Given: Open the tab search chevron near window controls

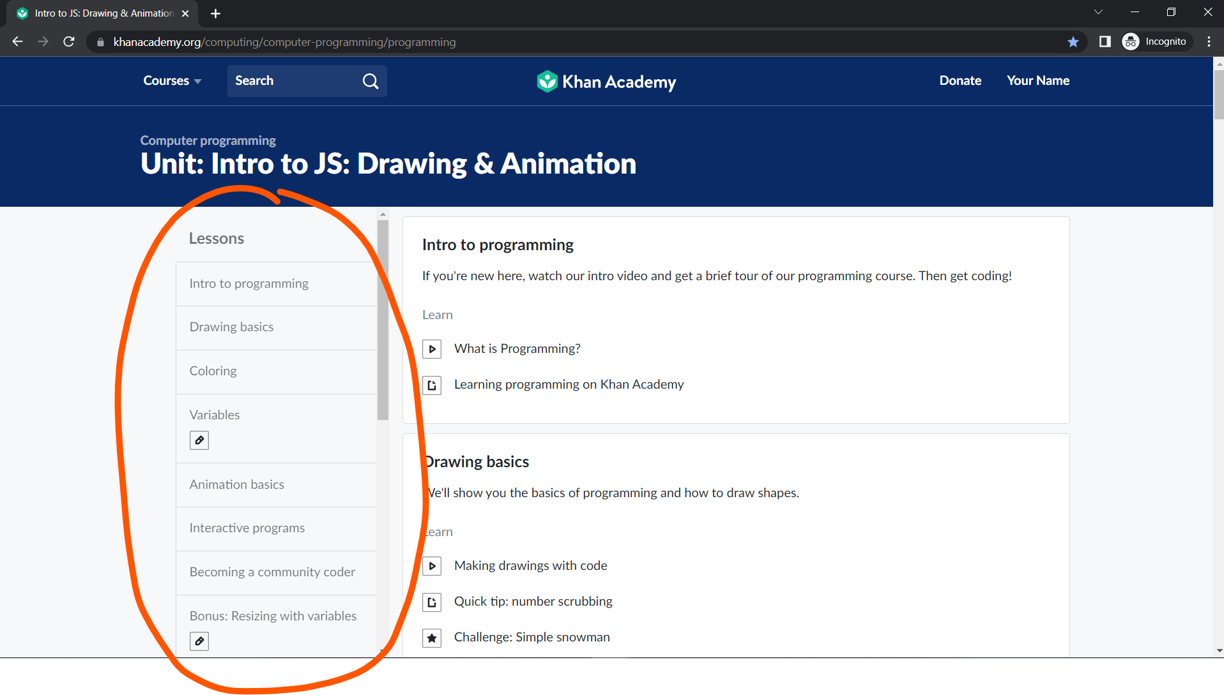Looking at the screenshot, I should (x=1098, y=11).
